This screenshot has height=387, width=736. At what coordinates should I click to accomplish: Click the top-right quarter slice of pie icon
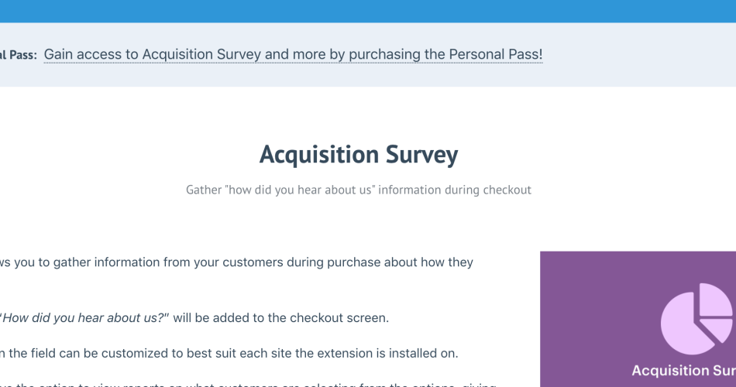pos(716,300)
